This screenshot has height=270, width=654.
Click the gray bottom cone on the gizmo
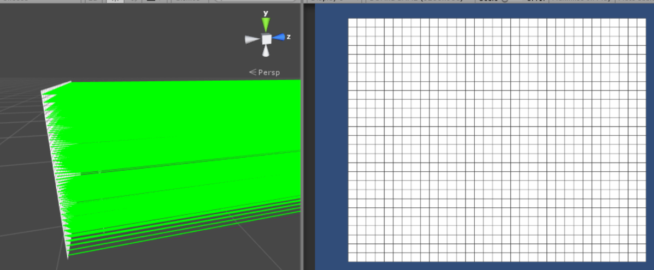pos(266,51)
